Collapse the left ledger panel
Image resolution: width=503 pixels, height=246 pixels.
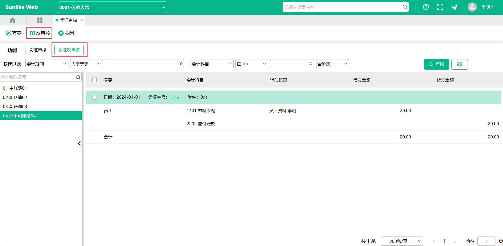79,143
